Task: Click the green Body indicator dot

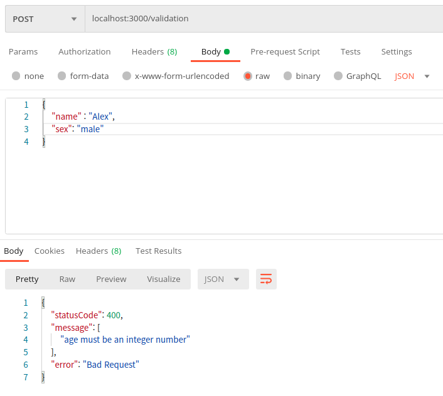Action: pos(227,51)
